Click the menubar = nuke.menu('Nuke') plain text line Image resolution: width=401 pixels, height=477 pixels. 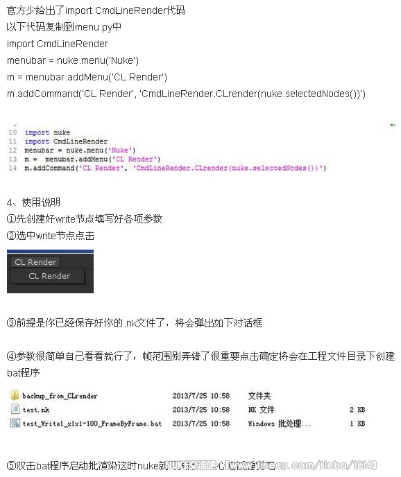pos(73,60)
